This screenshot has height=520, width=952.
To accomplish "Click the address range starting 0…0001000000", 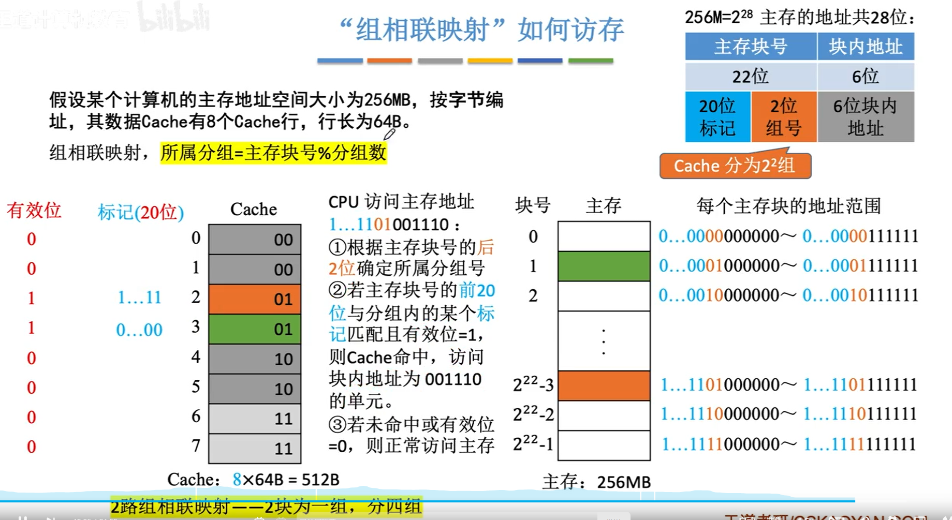I will (x=788, y=265).
